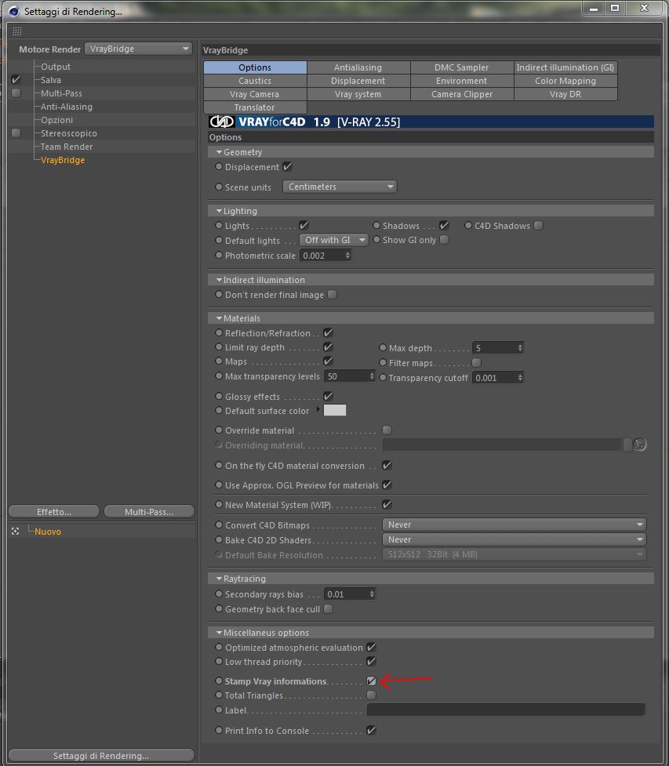
Task: Open the Scene units Centimeters dropdown
Action: pyautogui.click(x=340, y=187)
